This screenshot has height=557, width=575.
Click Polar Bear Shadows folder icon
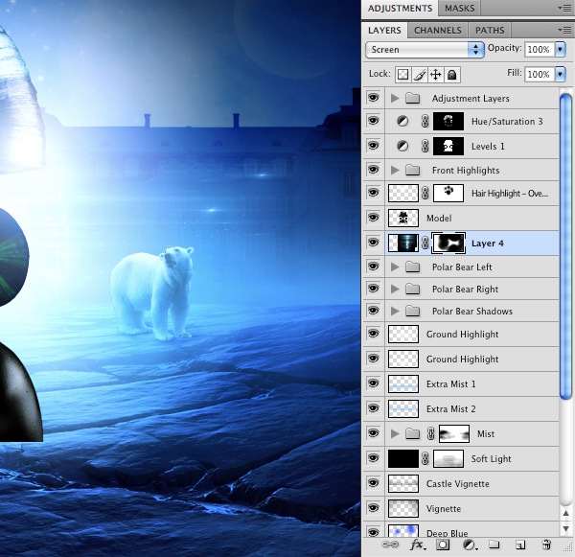(x=412, y=311)
